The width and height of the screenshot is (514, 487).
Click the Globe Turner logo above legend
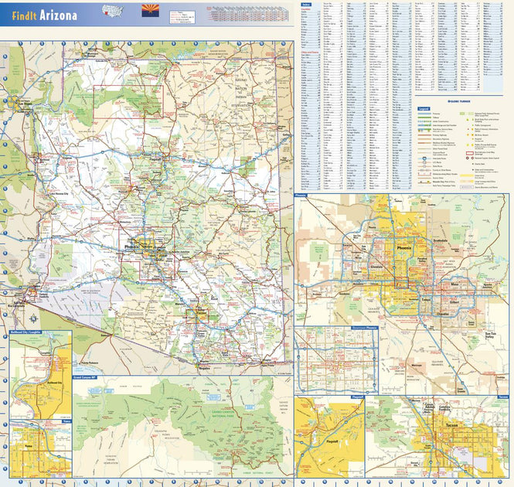pyautogui.click(x=459, y=100)
